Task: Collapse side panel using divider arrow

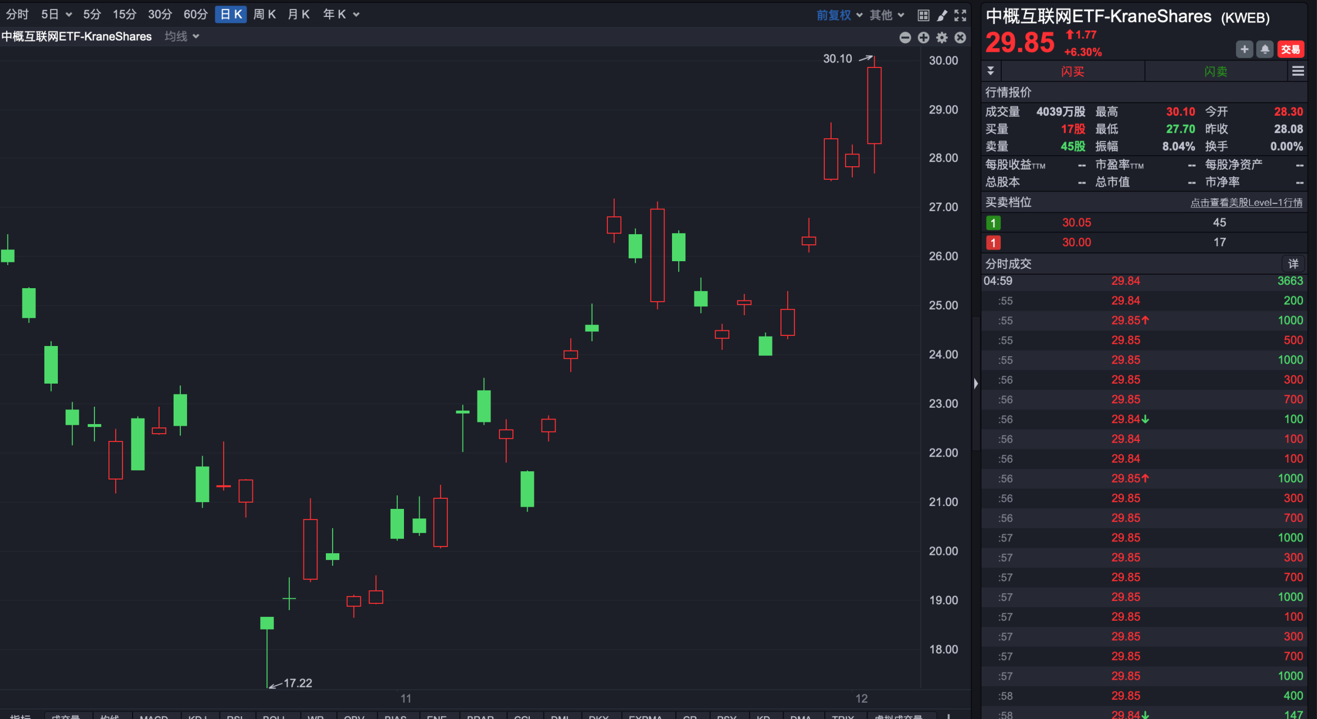Action: point(976,384)
